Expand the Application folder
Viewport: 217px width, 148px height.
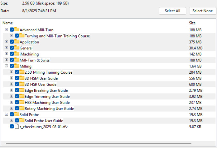[6, 42]
